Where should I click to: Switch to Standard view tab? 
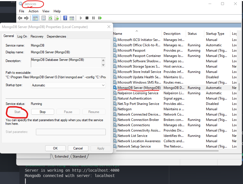pyautogui.click(x=79, y=157)
